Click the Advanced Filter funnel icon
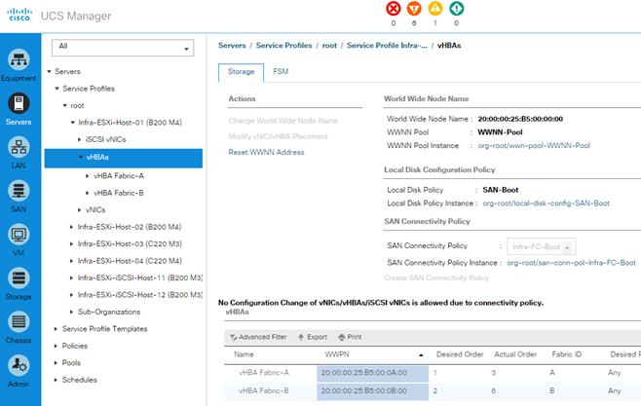Image resolution: width=641 pixels, height=406 pixels. point(234,338)
